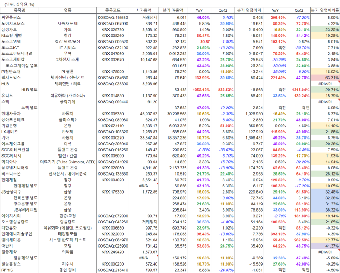Click the "상아프론테크" cell
340x273 pixels.
coord(13,120)
